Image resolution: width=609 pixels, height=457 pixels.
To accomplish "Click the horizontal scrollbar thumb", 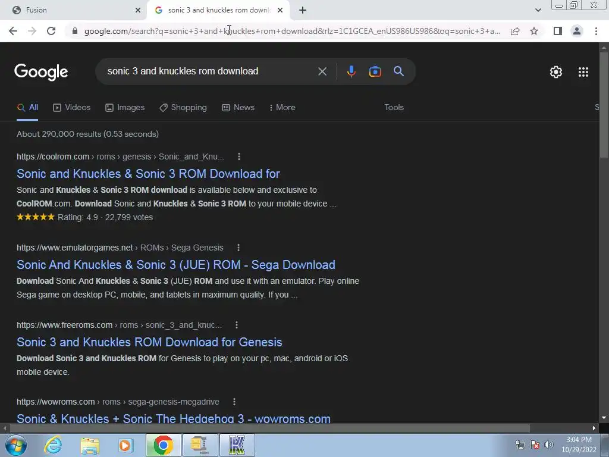I will pyautogui.click(x=270, y=428).
